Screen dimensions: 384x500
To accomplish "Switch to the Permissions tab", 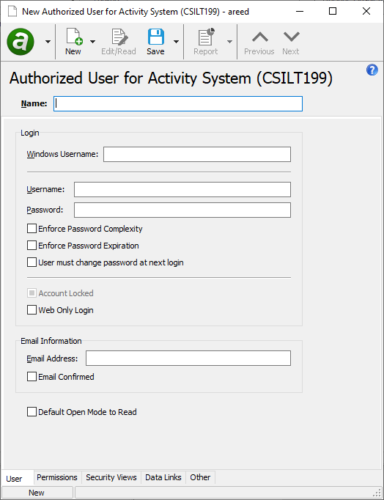I will coord(57,477).
